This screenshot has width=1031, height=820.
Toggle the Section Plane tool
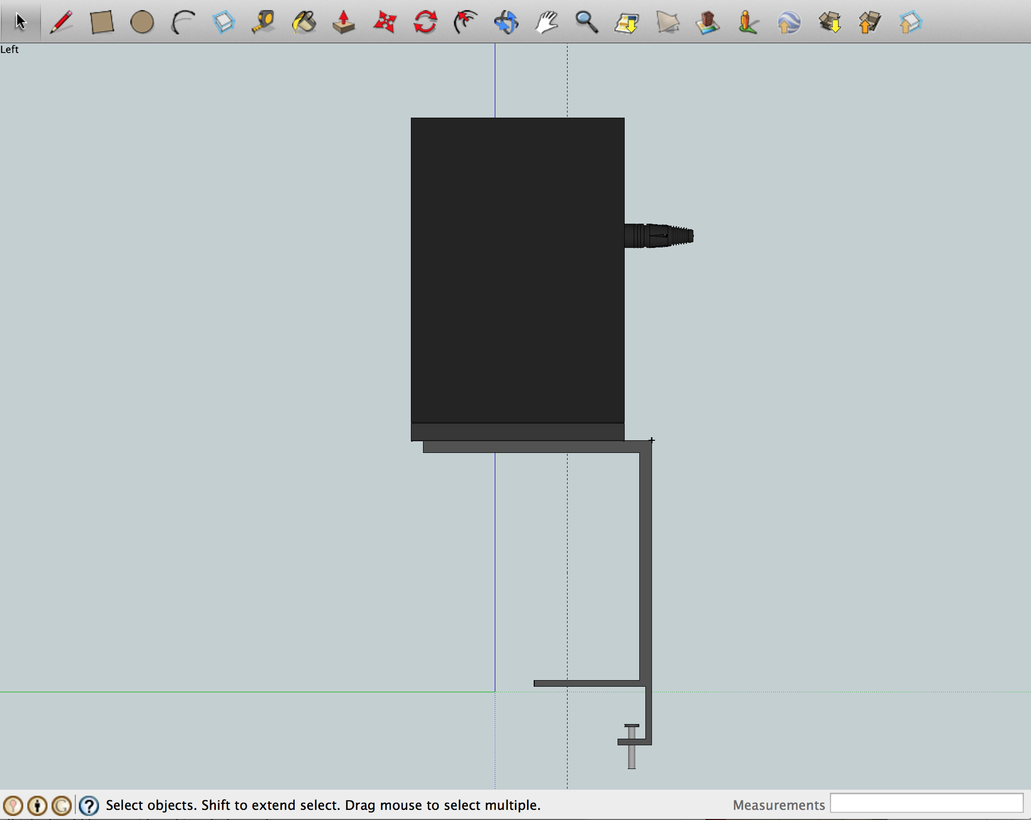(x=668, y=22)
